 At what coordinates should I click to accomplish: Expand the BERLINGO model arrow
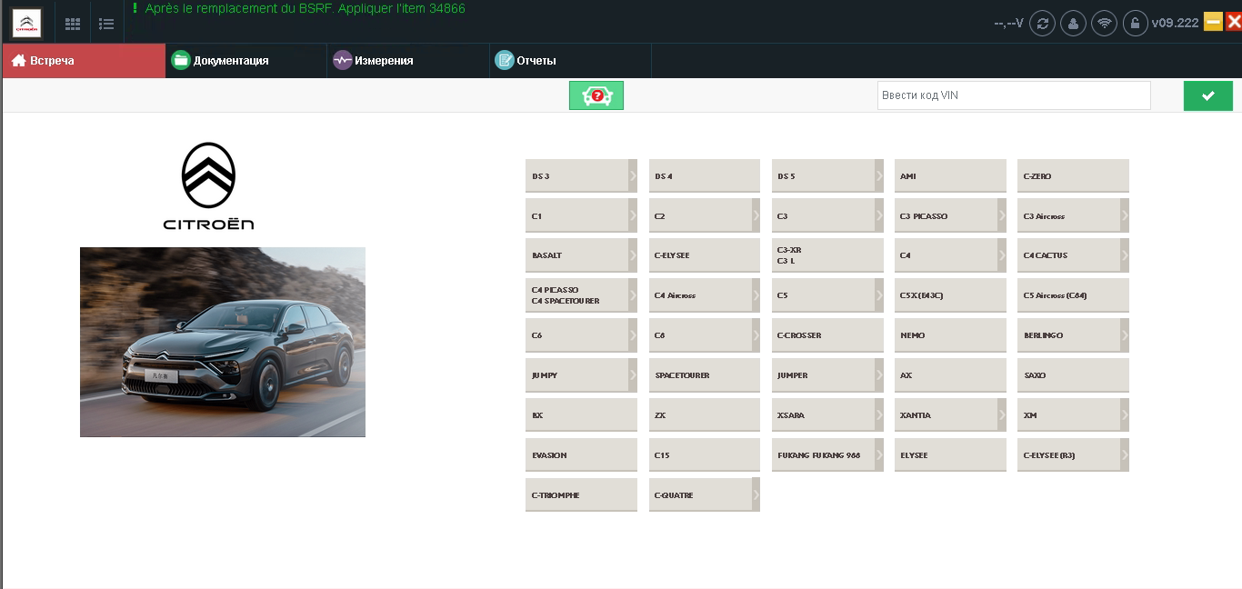1125,335
